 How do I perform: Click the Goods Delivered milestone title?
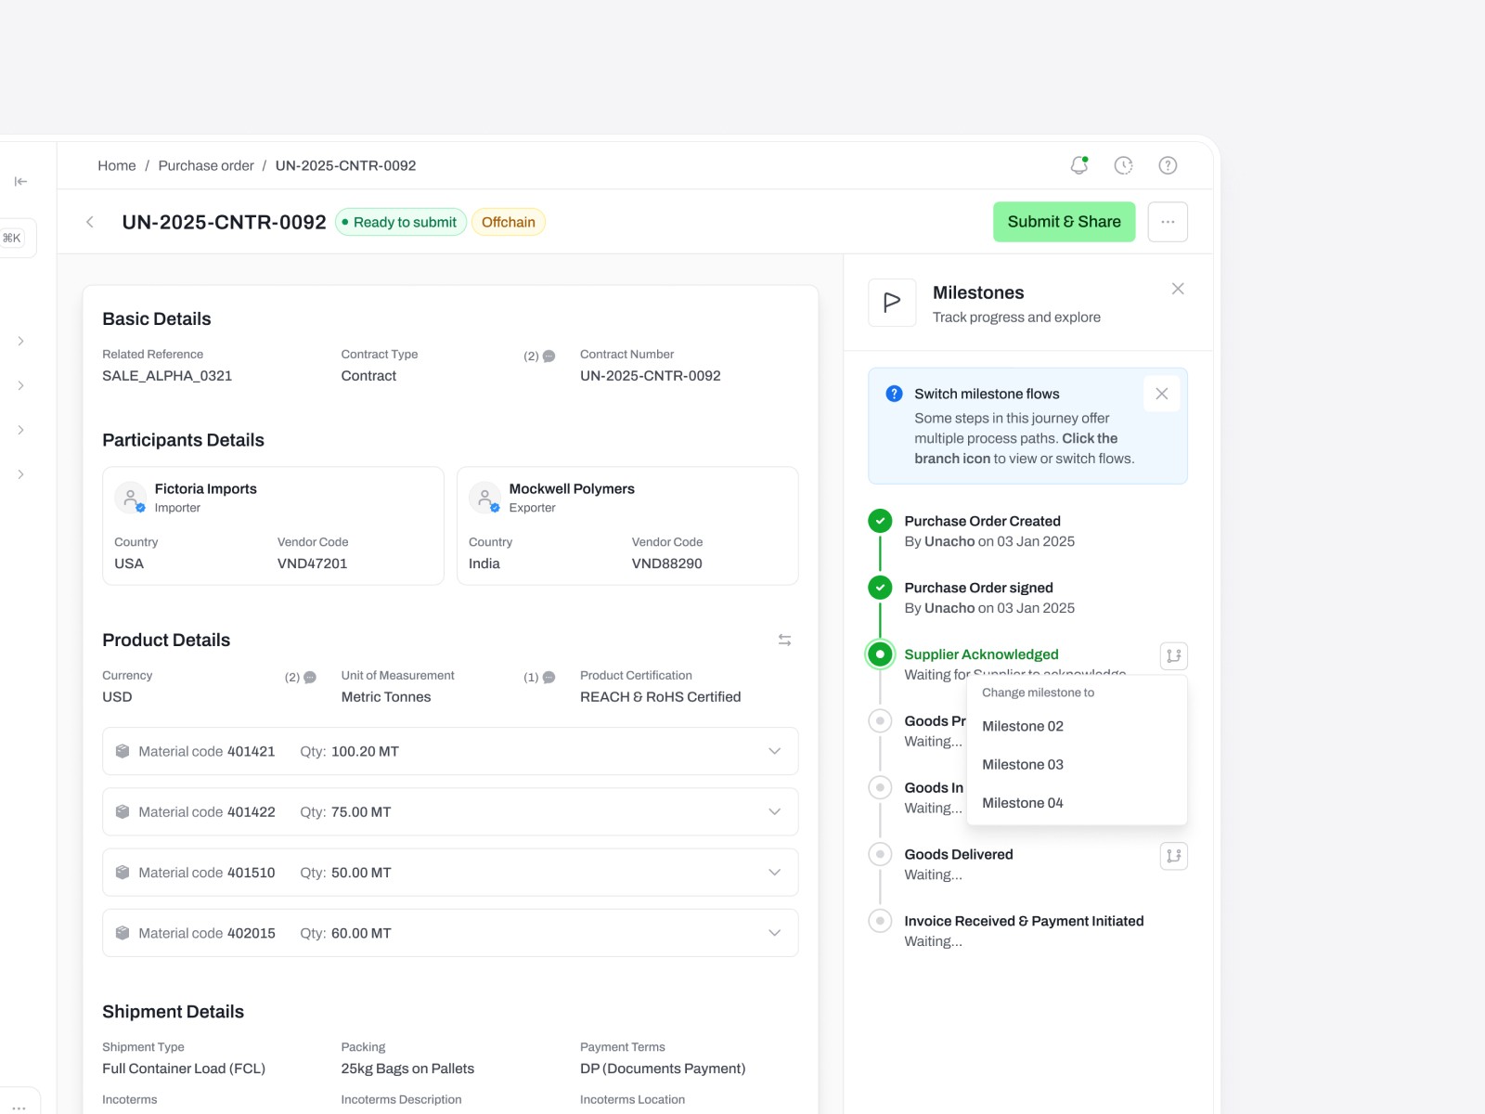point(959,854)
